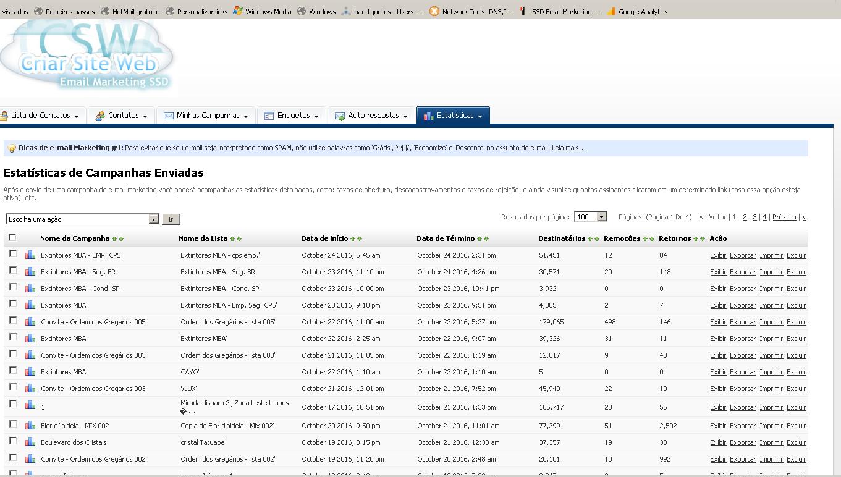Expand the Minhas Campanhas menu
The image size is (841, 477).
pos(206,116)
